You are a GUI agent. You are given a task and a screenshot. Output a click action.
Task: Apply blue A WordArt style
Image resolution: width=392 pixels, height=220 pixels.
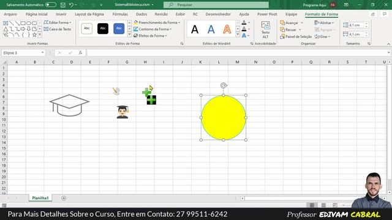(211, 29)
